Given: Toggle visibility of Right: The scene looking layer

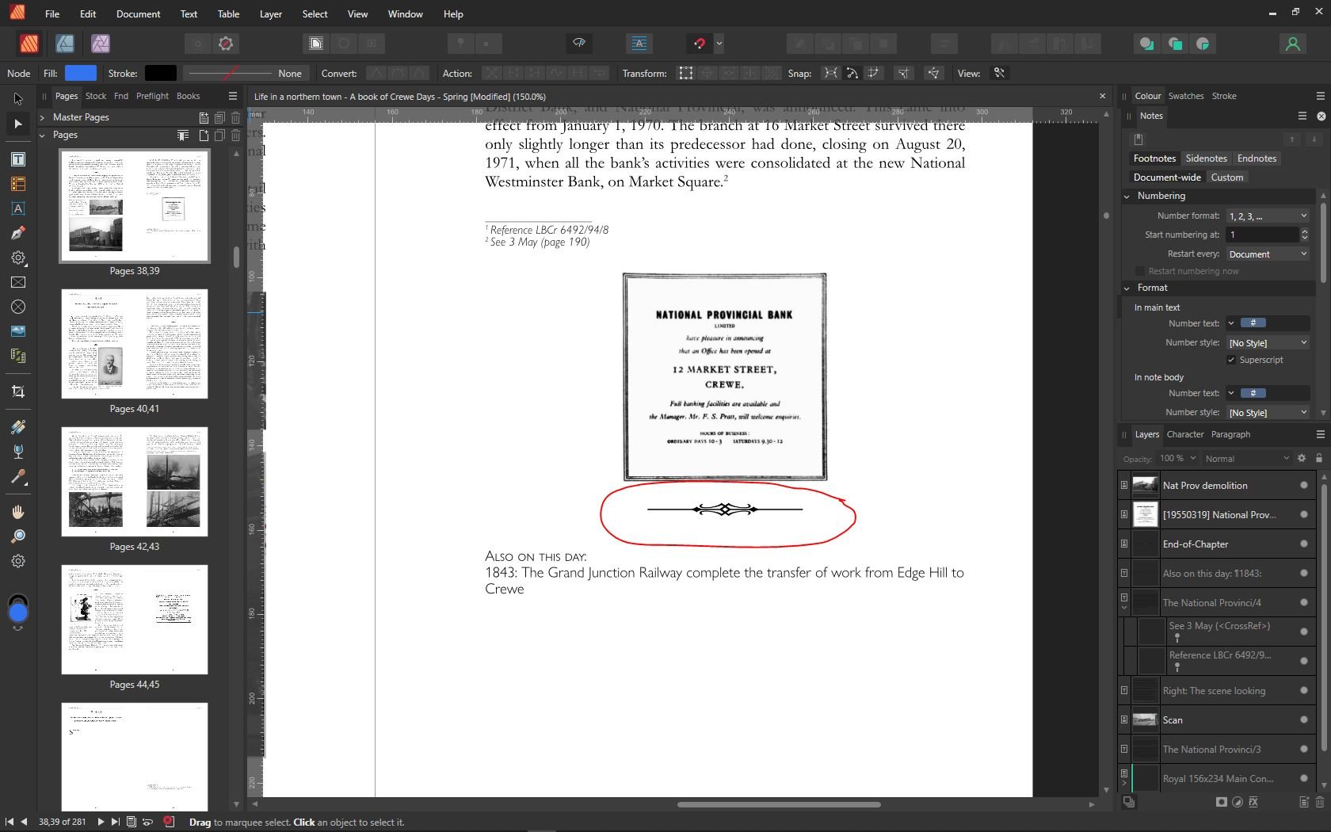Looking at the screenshot, I should [1304, 690].
